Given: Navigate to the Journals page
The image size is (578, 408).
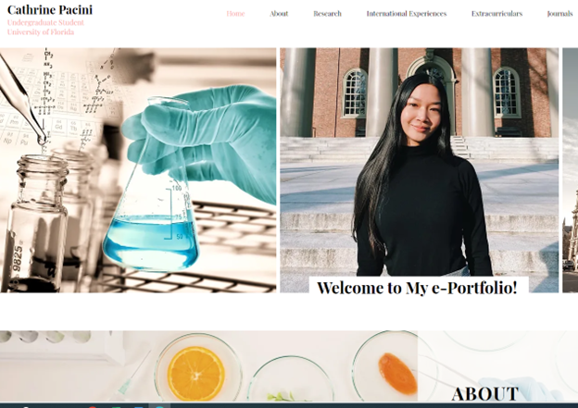Looking at the screenshot, I should (x=559, y=14).
